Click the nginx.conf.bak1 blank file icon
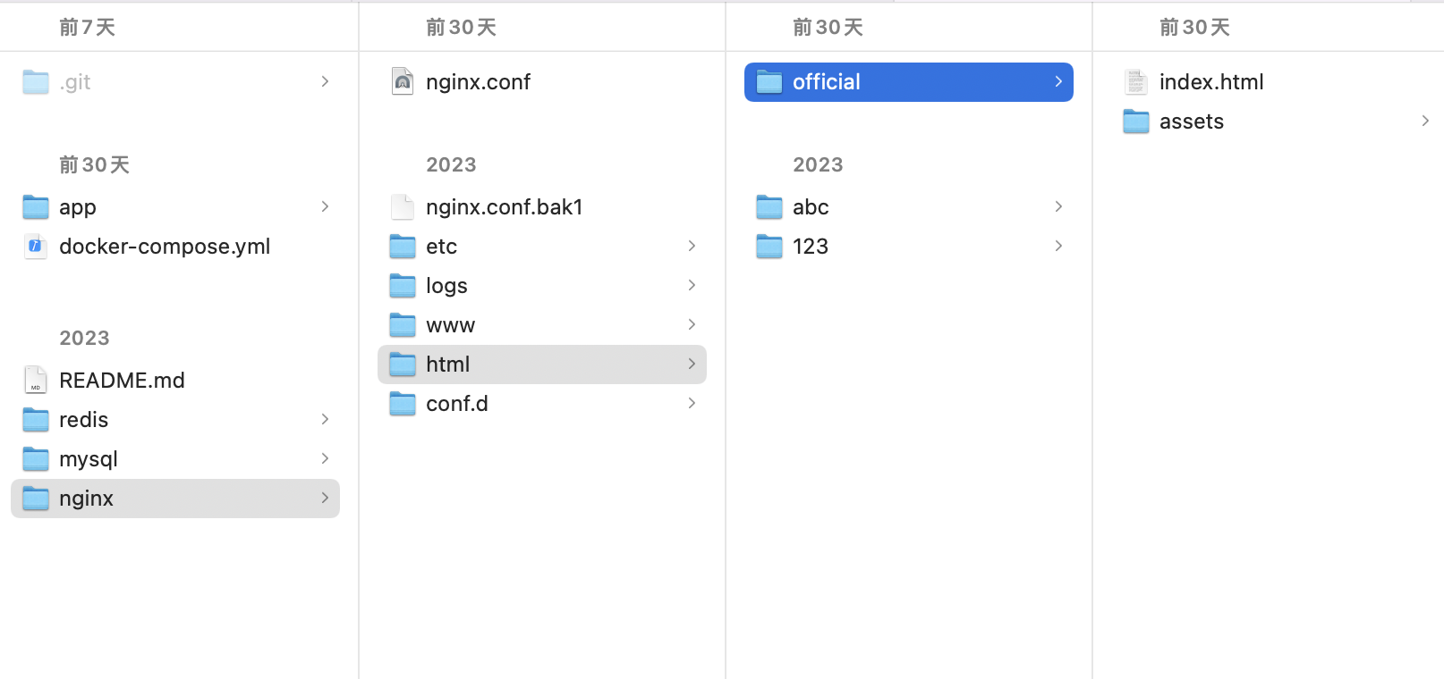The width and height of the screenshot is (1444, 679). pos(403,207)
